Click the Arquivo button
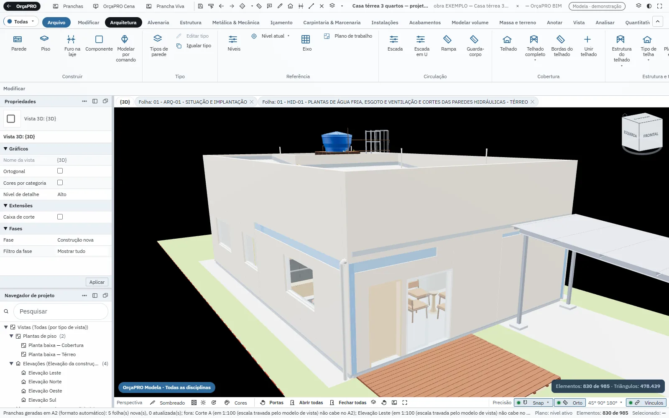This screenshot has height=418, width=669. [56, 23]
